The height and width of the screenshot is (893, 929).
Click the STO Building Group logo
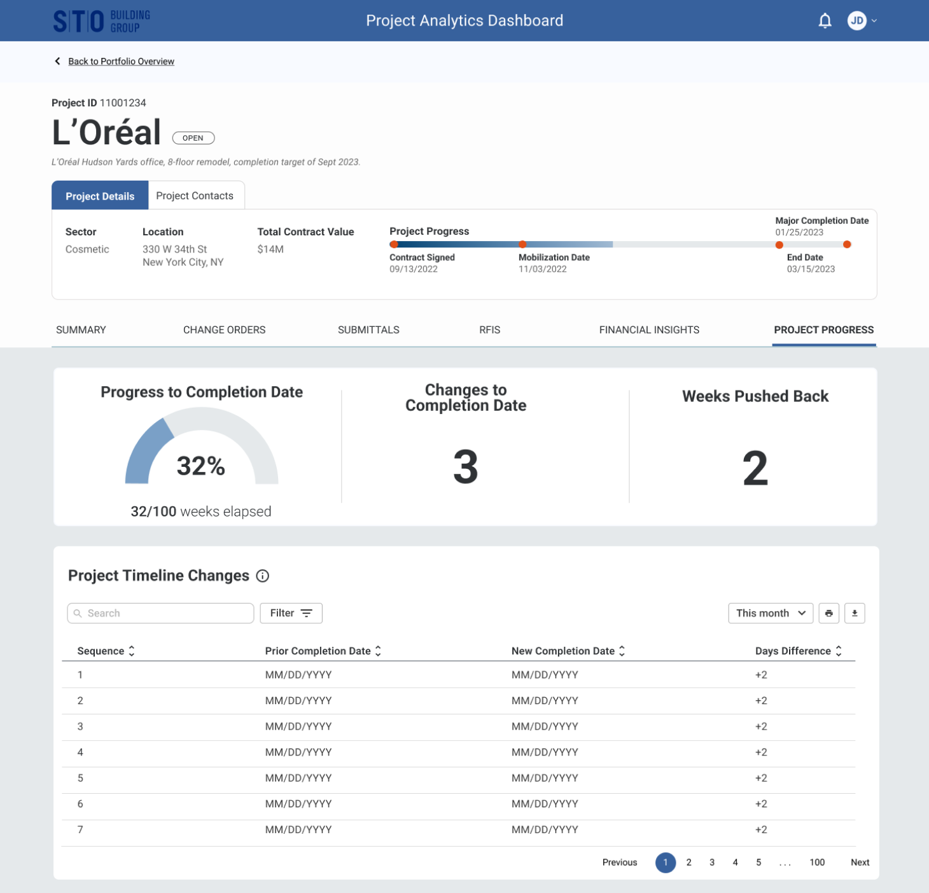tap(102, 21)
